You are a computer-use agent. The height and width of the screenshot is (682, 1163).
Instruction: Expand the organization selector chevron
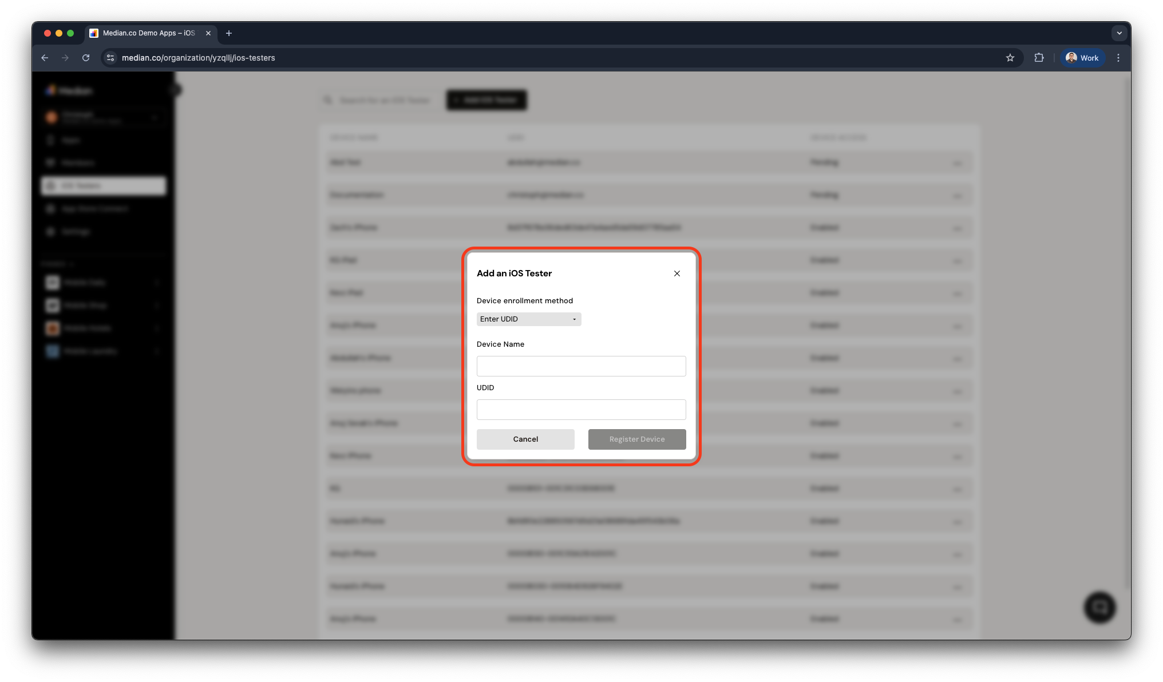155,117
